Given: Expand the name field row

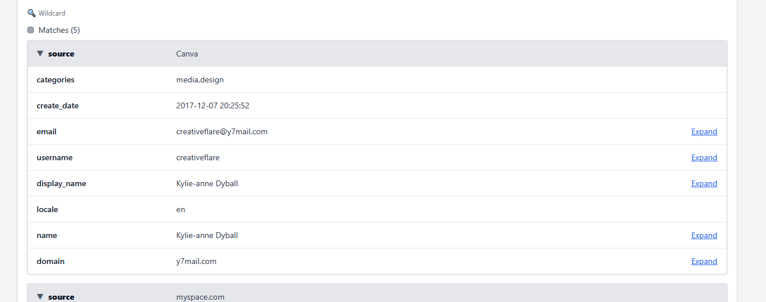Looking at the screenshot, I should tap(704, 236).
